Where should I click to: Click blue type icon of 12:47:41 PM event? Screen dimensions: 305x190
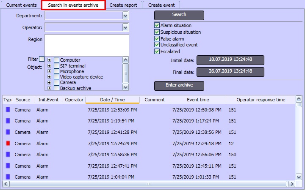click(8, 166)
